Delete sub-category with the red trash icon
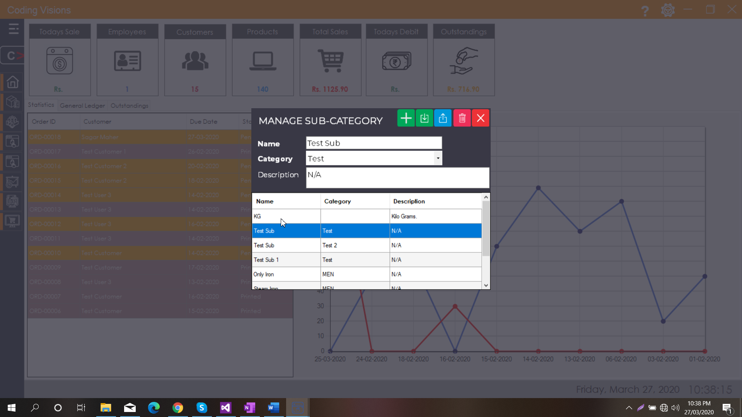Viewport: 742px width, 417px height. (462, 118)
